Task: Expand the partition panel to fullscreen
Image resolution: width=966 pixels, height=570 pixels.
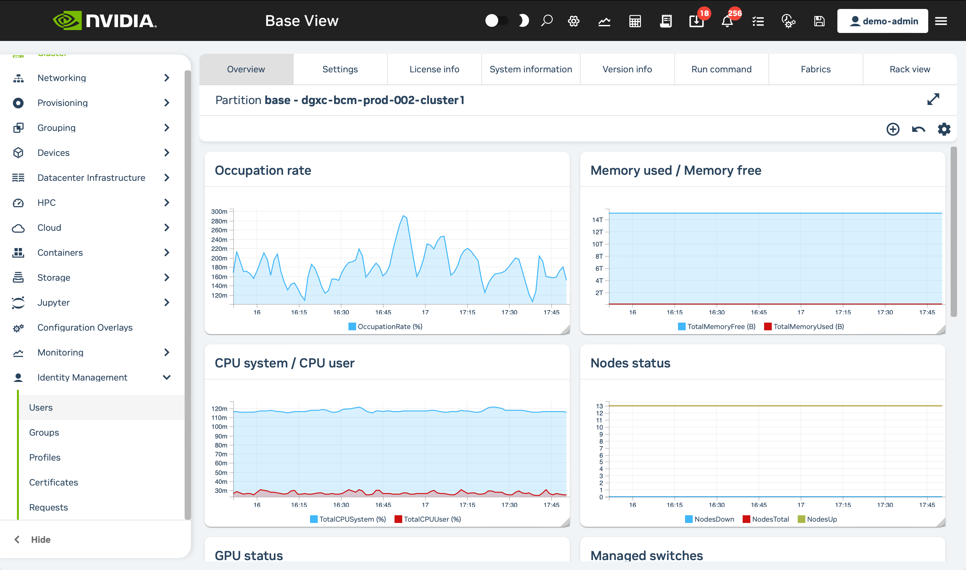Action: [x=933, y=99]
